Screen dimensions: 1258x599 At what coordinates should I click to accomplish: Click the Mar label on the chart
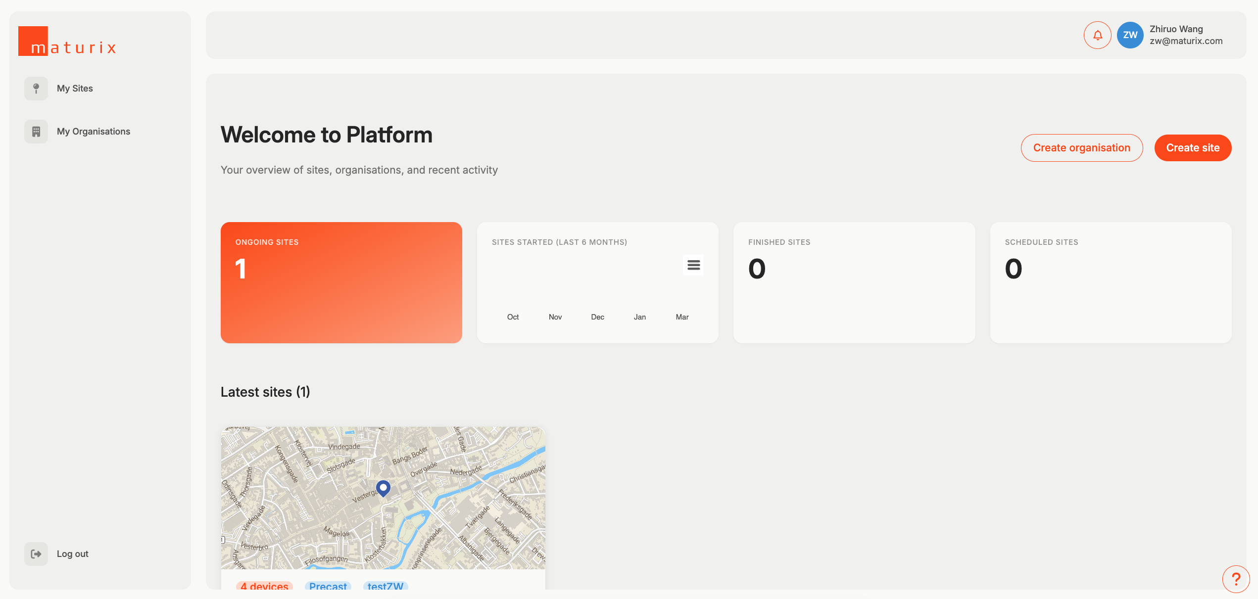click(x=682, y=317)
